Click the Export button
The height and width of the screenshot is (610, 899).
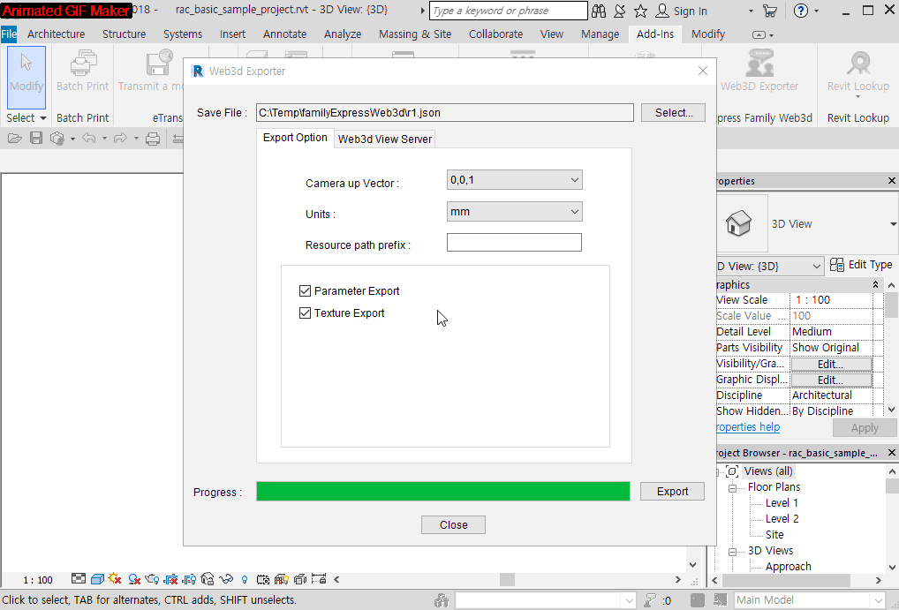[672, 492]
